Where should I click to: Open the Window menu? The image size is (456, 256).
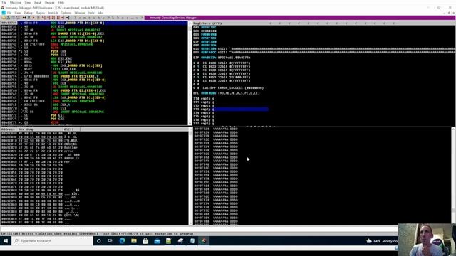click(80, 13)
